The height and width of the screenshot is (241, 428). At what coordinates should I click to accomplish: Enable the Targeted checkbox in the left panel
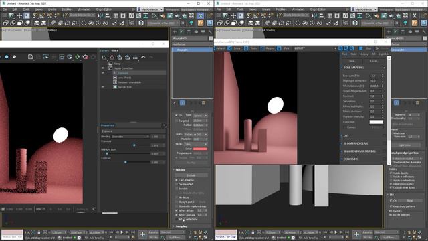[x=177, y=120]
